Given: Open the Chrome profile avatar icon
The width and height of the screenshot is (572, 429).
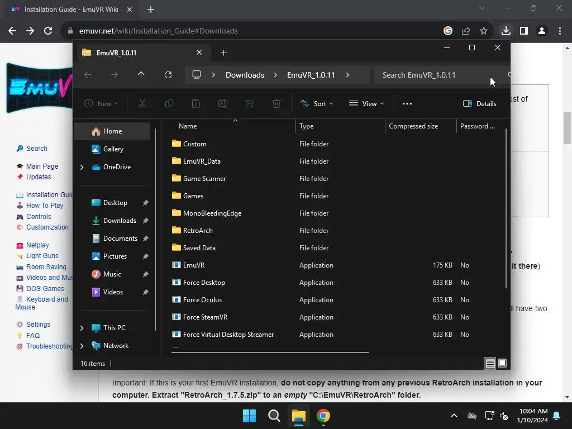Looking at the screenshot, I should point(542,31).
